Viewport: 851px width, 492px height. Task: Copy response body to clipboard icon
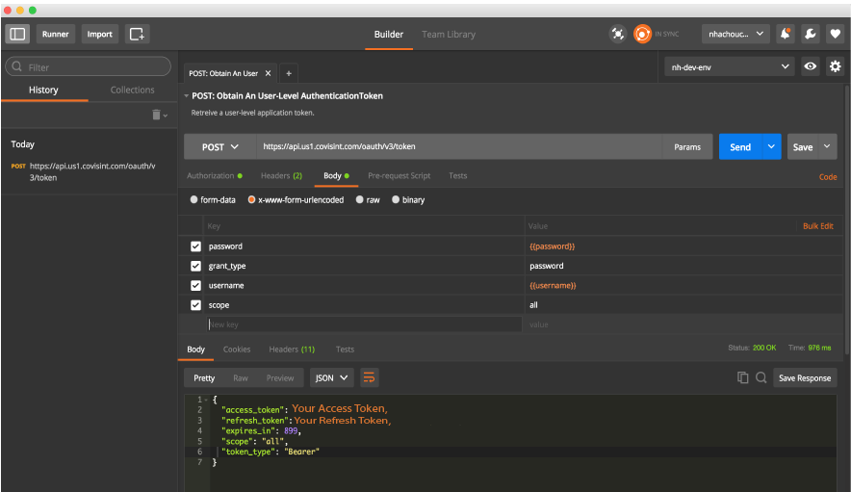pyautogui.click(x=742, y=378)
